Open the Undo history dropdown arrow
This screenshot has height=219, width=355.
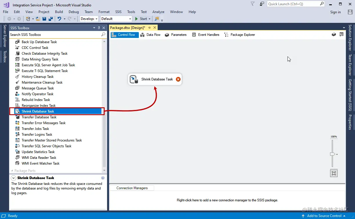pos(64,19)
